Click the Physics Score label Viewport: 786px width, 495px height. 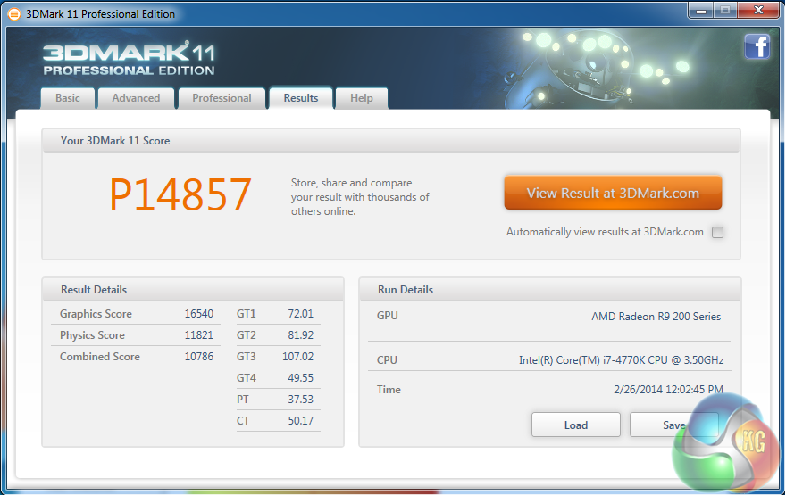coord(92,335)
